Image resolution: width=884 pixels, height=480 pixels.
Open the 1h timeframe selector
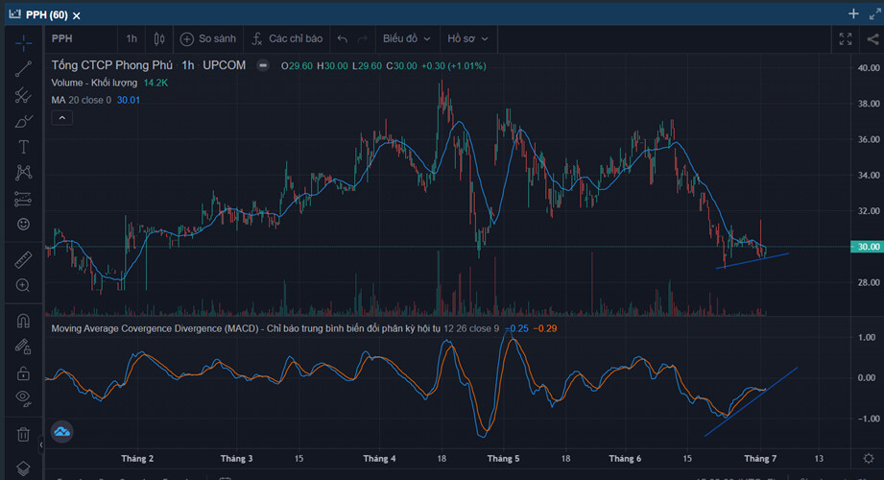tap(131, 39)
